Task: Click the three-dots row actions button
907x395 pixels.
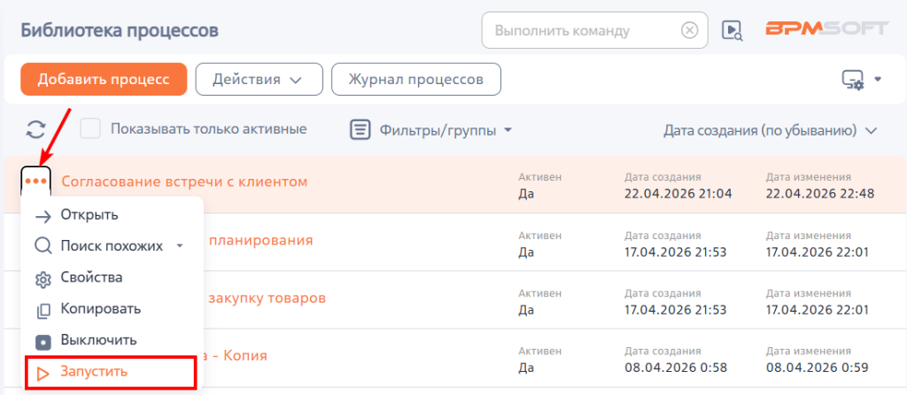Action: (35, 182)
